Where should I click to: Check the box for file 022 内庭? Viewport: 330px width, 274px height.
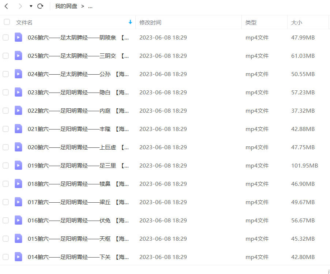6,111
